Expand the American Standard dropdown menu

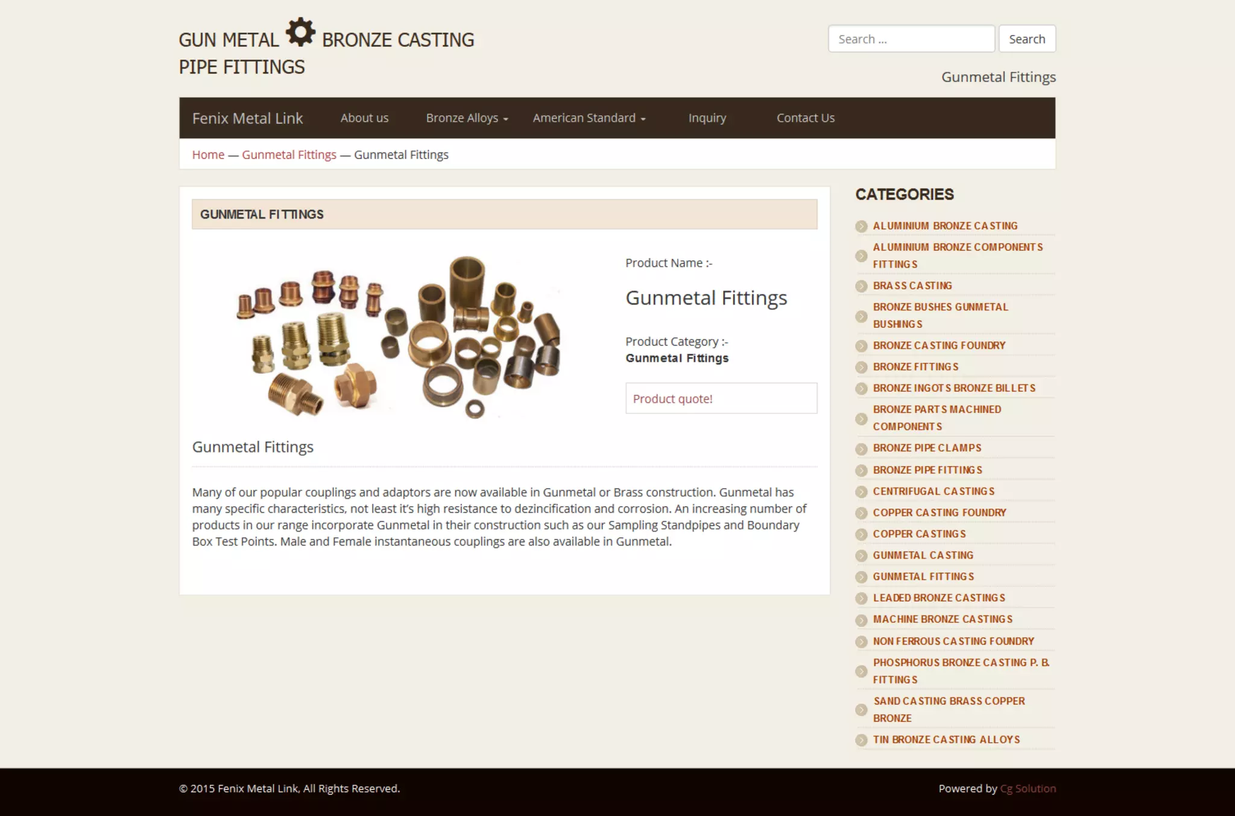pos(589,118)
